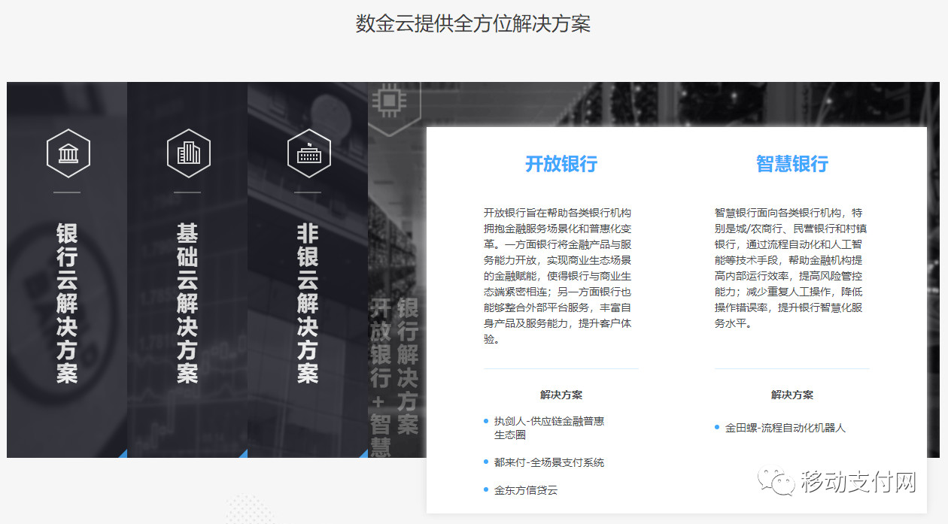Open the 金东方信贷云 solution link
Viewport: 948px width, 524px height.
pos(529,489)
